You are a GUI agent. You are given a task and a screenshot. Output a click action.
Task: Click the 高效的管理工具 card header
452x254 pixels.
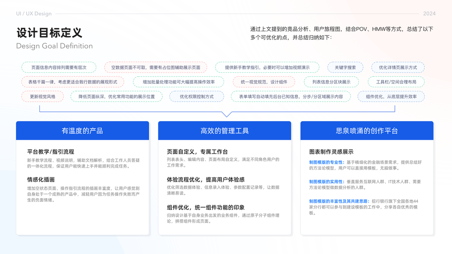coord(225,131)
